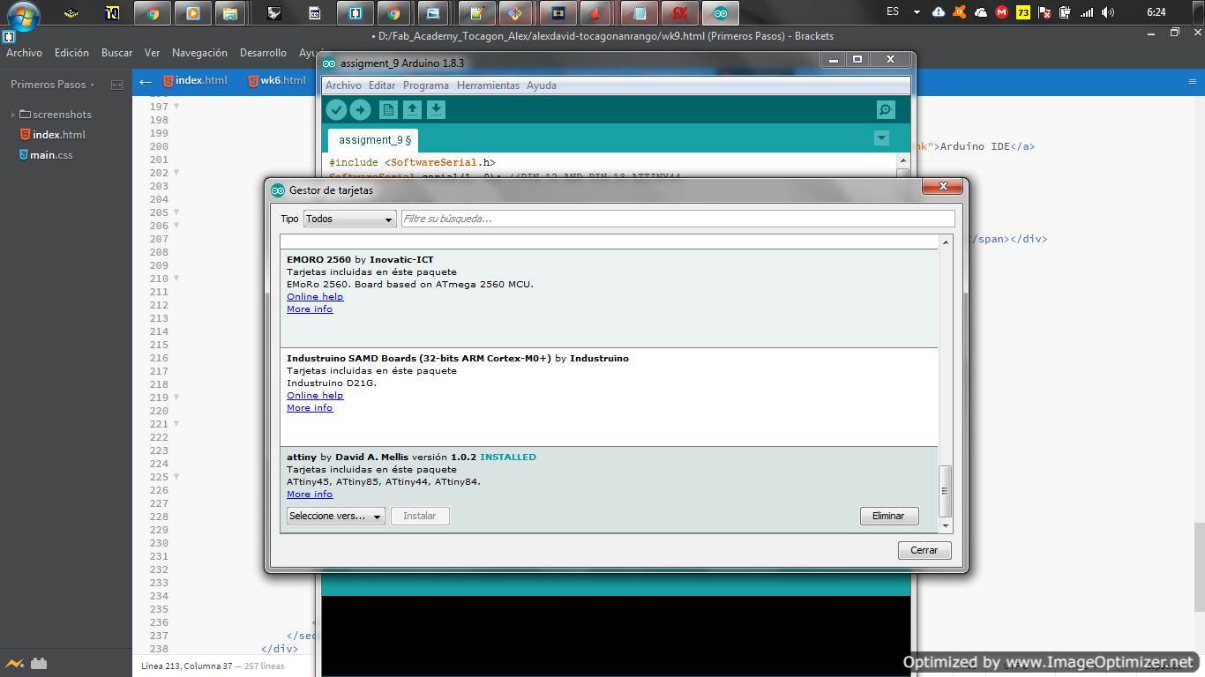Open the Seleccione versión dropdown
The width and height of the screenshot is (1205, 677).
[335, 516]
